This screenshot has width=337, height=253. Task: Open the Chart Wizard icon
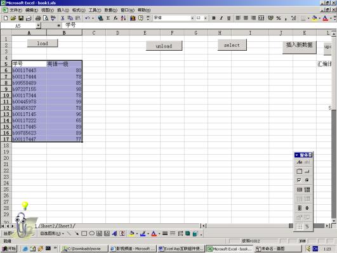(133, 18)
